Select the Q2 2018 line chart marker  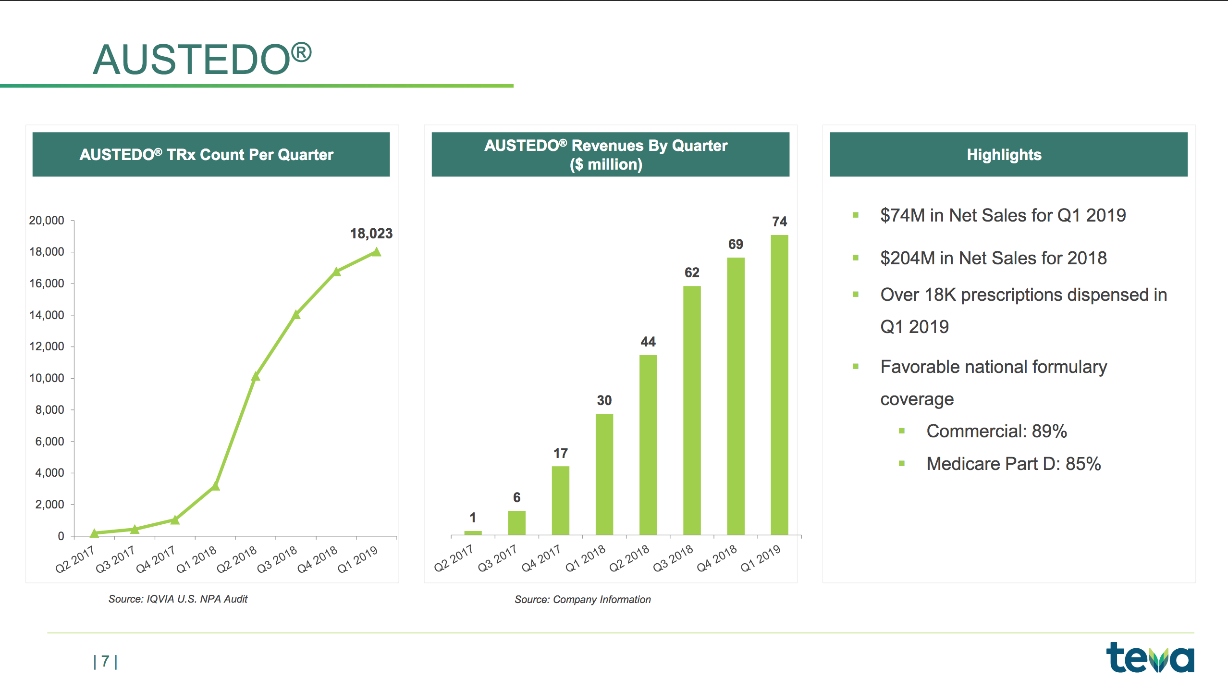click(x=256, y=376)
